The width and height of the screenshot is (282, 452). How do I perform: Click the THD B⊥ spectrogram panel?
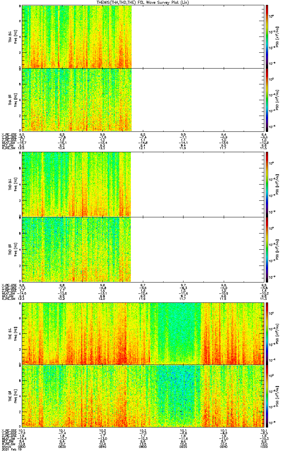click(x=143, y=184)
